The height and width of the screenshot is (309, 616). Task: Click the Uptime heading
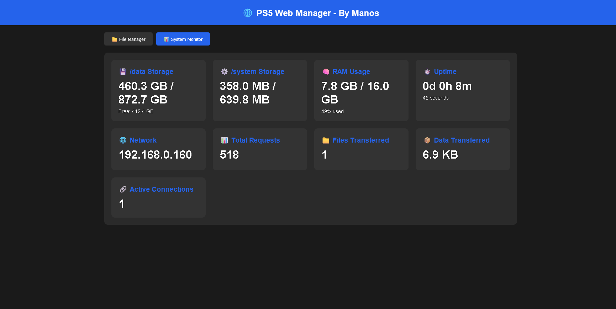coord(445,72)
